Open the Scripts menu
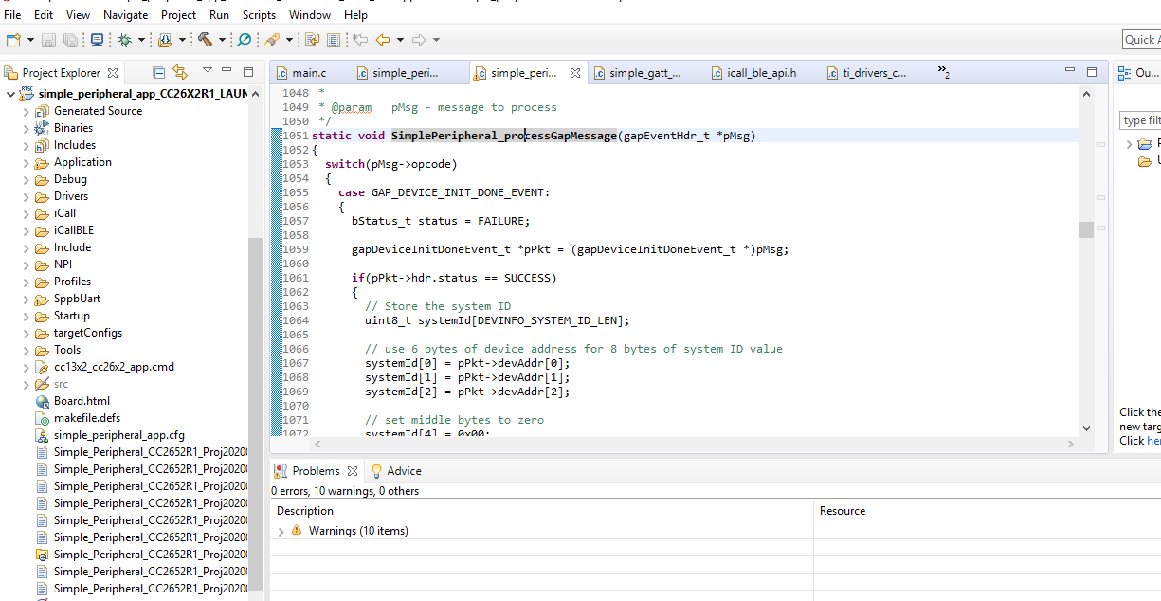This screenshot has height=601, width=1161. (259, 15)
